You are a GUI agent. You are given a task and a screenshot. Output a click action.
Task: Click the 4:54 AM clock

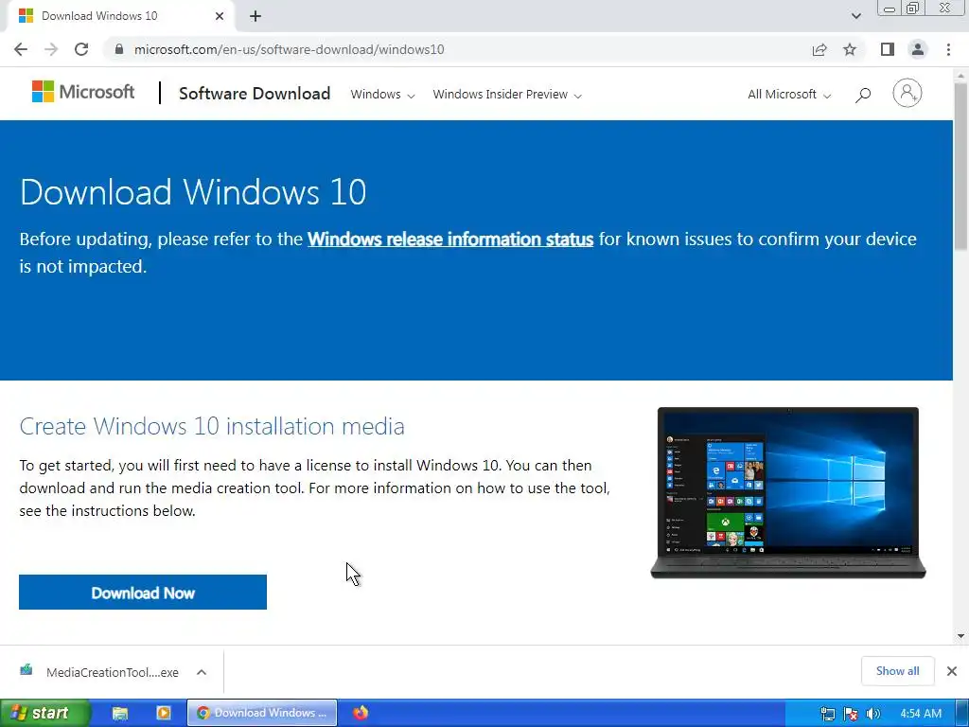pos(921,714)
